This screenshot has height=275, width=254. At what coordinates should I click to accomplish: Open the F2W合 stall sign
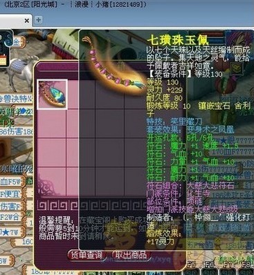click(x=11, y=218)
